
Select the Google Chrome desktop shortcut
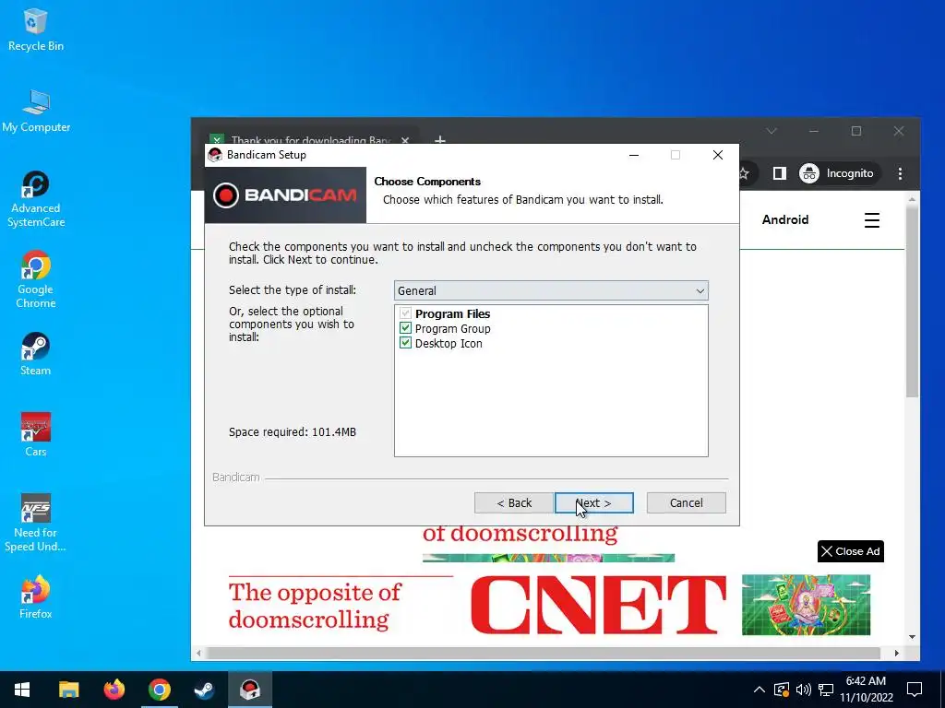[x=36, y=280]
